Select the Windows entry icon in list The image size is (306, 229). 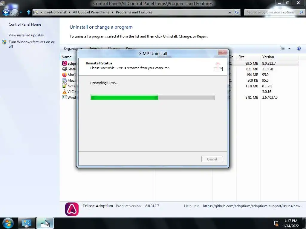pos(65,97)
